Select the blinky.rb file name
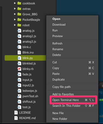The width and height of the screenshot is (103, 124). [x=28, y=69]
